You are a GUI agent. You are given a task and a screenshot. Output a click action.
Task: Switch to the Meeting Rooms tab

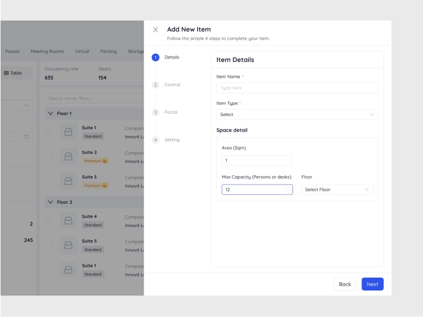click(47, 51)
